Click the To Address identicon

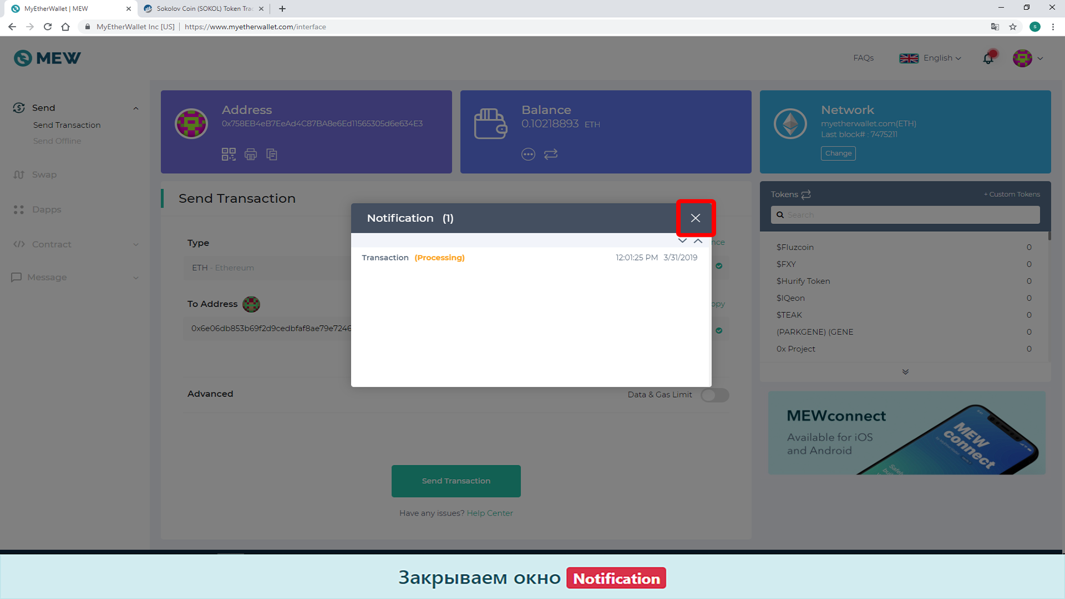coord(251,304)
